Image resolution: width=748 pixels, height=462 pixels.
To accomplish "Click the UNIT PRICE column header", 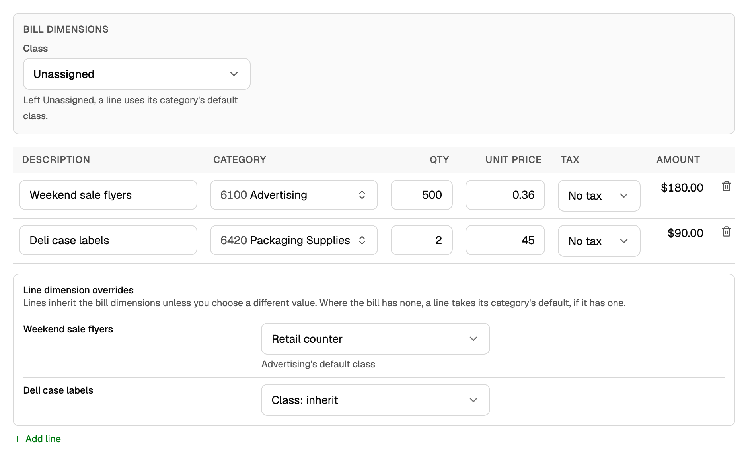I will click(513, 160).
